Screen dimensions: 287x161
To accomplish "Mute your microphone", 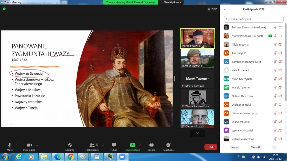I will (10, 145).
